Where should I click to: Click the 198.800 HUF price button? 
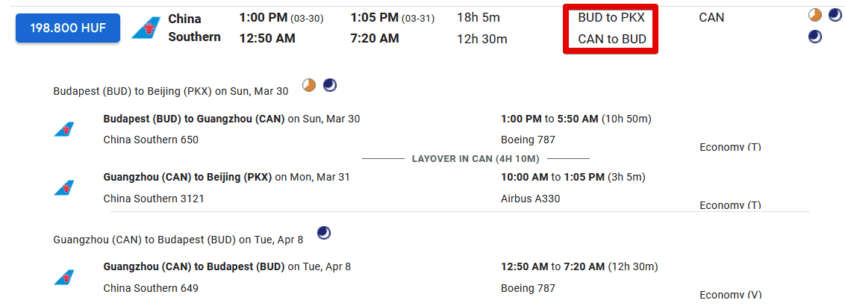(68, 28)
